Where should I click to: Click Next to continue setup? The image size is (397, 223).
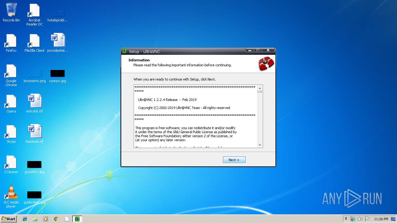(234, 160)
